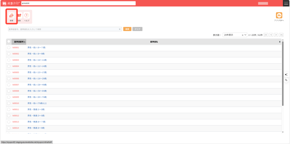
Task: Select radio button for row k00001
Action: point(9,47)
